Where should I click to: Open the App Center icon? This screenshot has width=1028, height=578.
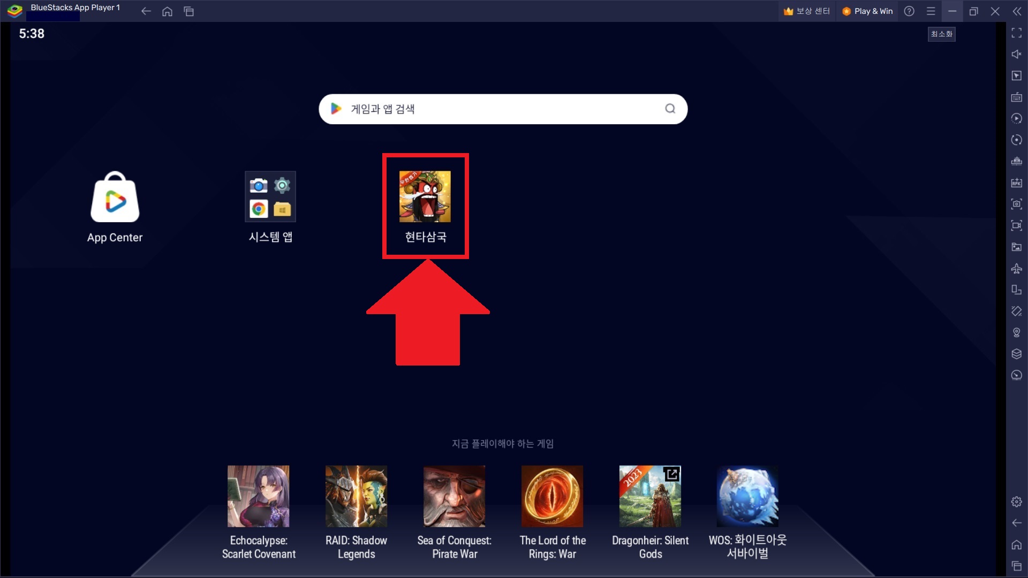(x=115, y=207)
